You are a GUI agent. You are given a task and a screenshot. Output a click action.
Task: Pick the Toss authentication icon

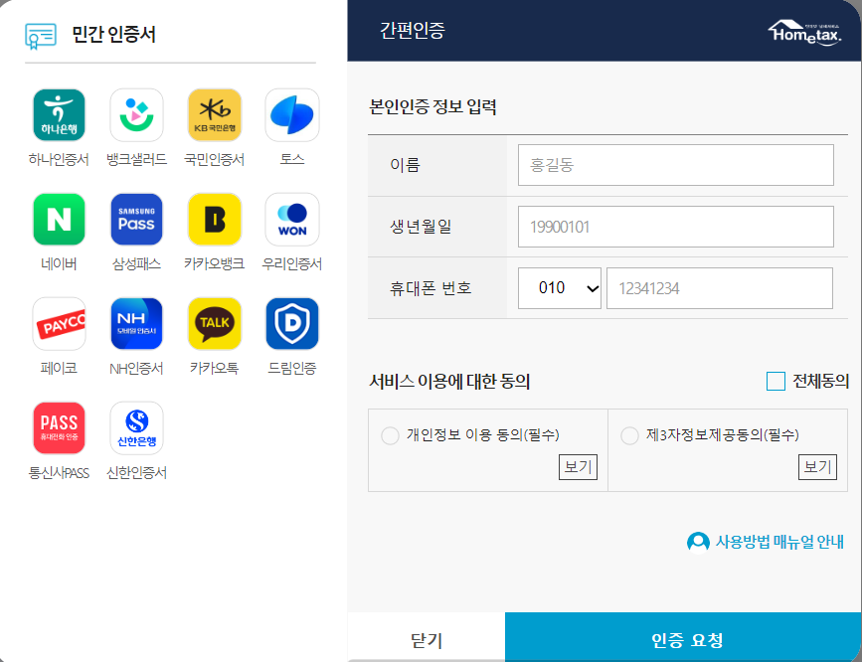pos(292,115)
